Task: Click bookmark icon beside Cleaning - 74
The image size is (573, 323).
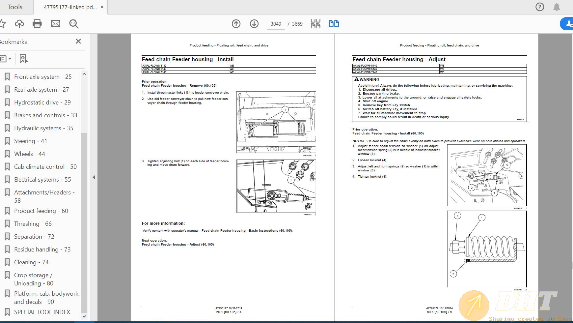Action: click(7, 262)
